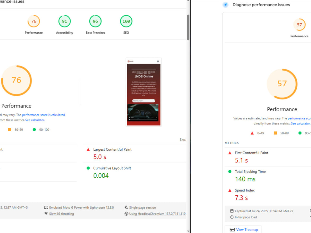The image size is (311, 233).
Task: Click the Total Blocking Time 140 ms value
Action: click(x=245, y=179)
